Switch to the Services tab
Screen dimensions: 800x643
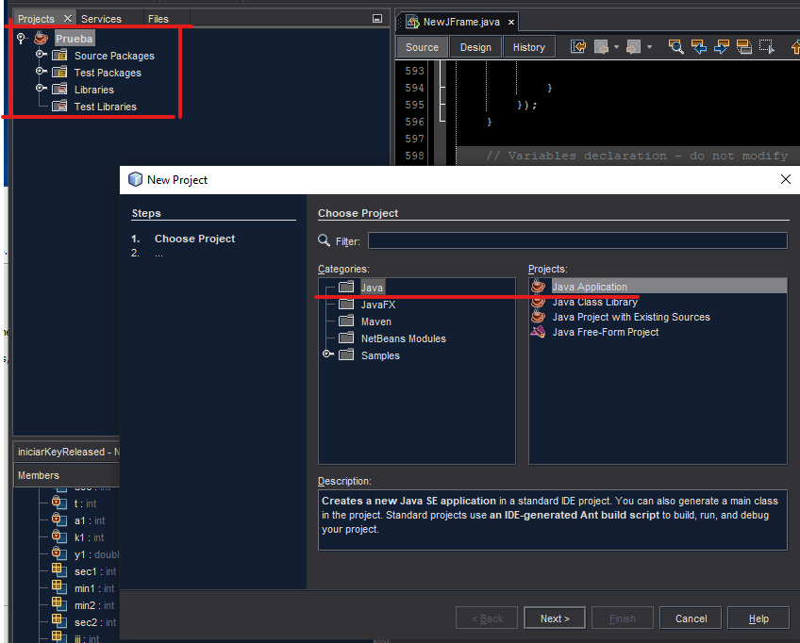coord(101,19)
